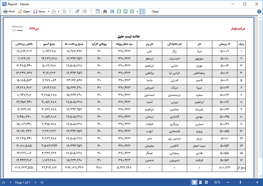Select single page view mode icon
The image size is (263, 186).
pos(119,12)
